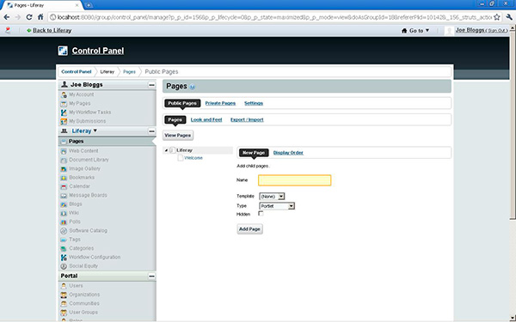Bookmark page with star icon
Viewport: 516px width, 322px height.
(x=497, y=17)
